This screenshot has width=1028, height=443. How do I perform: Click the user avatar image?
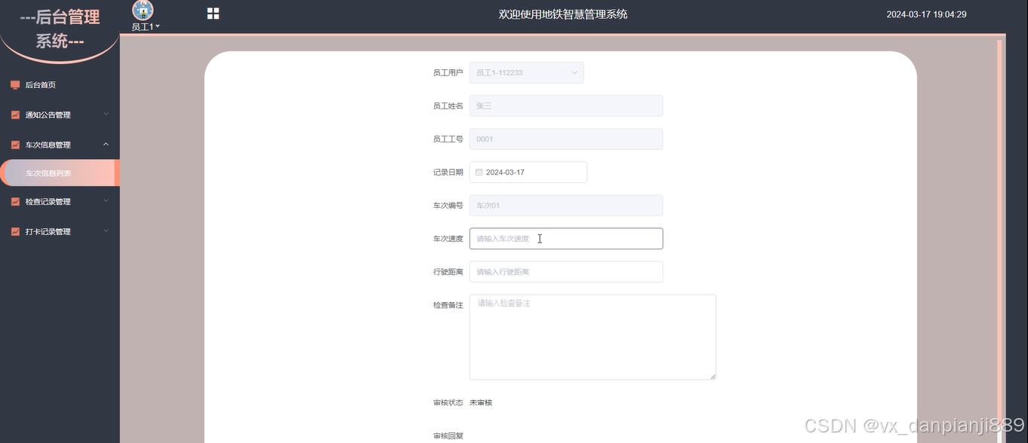coord(142,10)
